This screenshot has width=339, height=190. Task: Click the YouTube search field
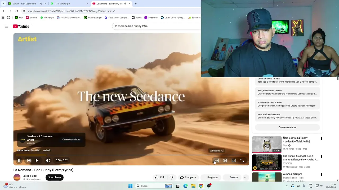coord(157,26)
